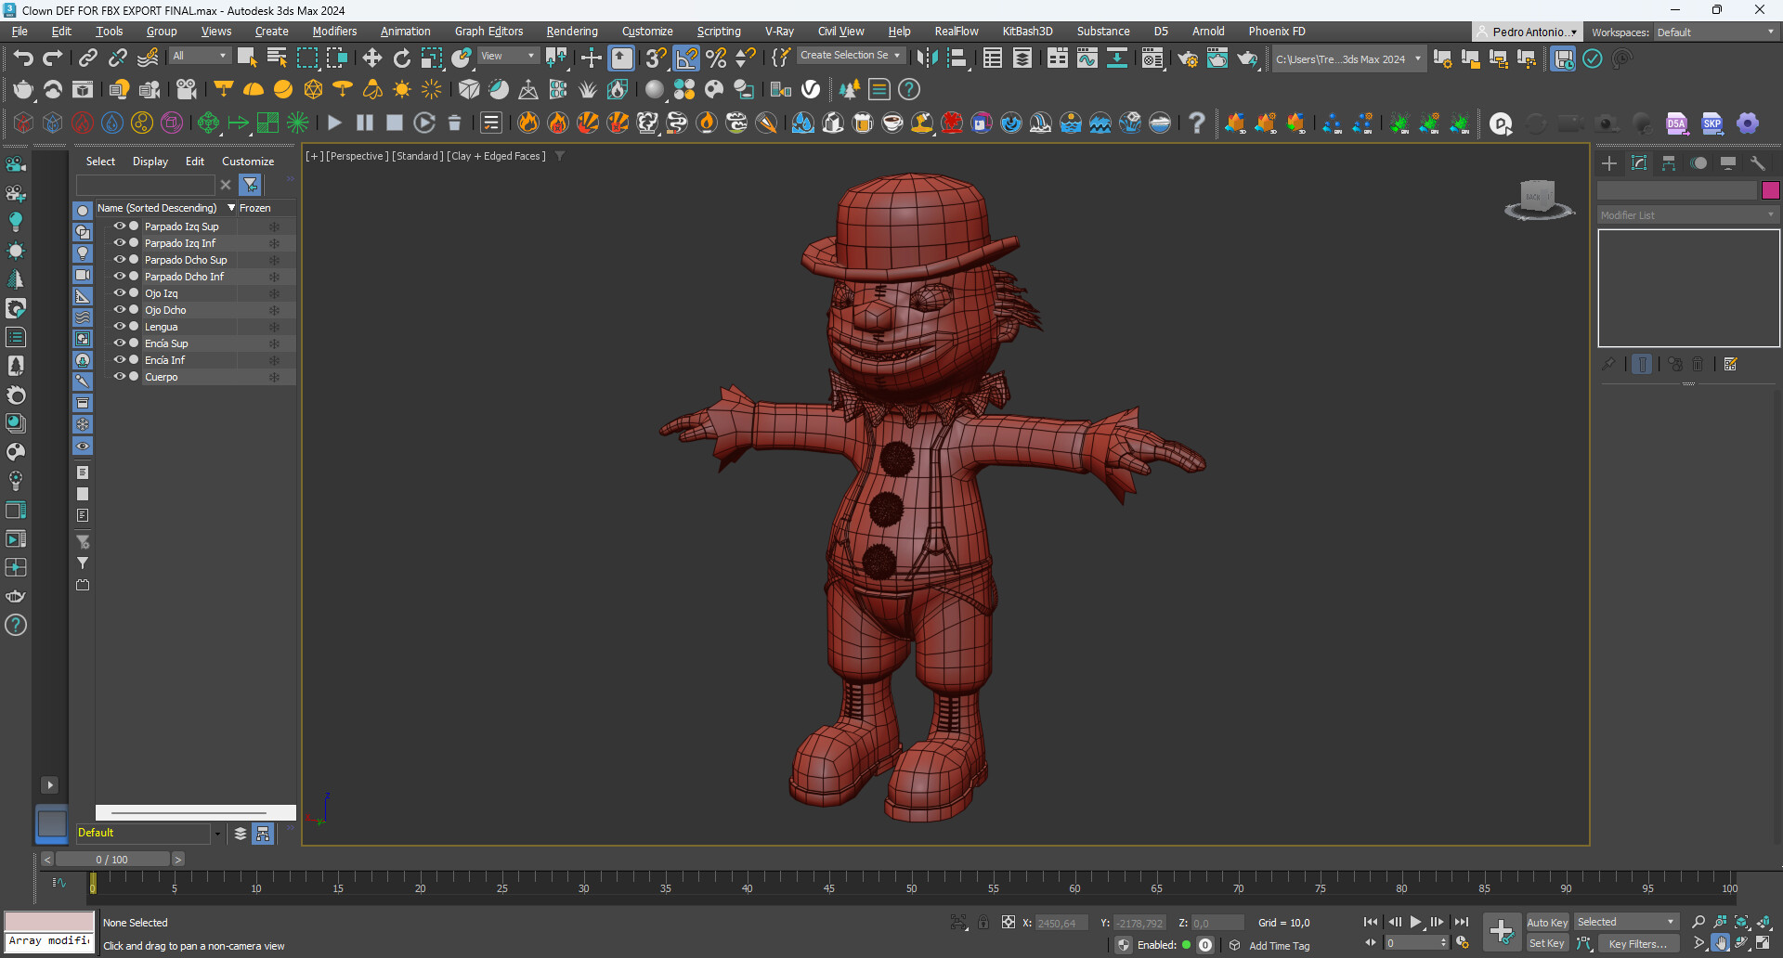This screenshot has width=1783, height=958.
Task: Open the Rendering menu
Action: coord(571,31)
